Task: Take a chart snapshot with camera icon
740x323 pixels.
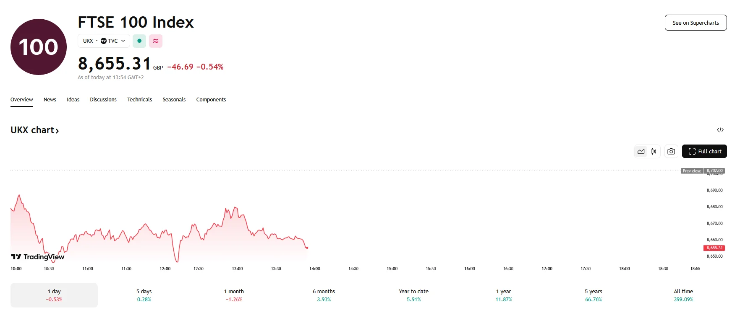Action: (671, 151)
